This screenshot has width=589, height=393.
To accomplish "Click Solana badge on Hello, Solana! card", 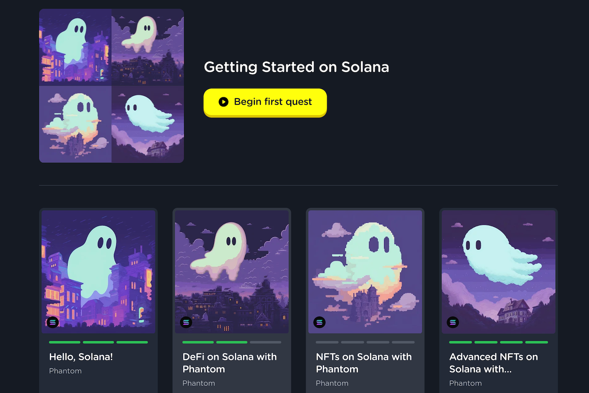I will [53, 322].
